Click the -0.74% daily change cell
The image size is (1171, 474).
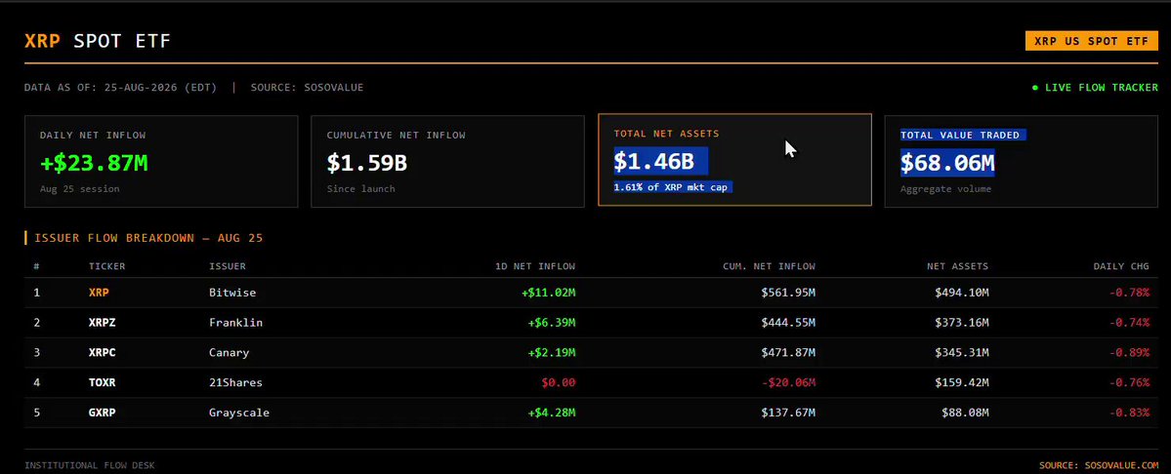point(1129,323)
